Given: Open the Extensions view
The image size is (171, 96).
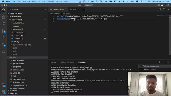Looking at the screenshot, I should coord(3,45).
